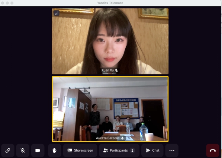This screenshot has height=158, width=222.
Task: Click connection signal bars icon on video
Action: (57, 13)
